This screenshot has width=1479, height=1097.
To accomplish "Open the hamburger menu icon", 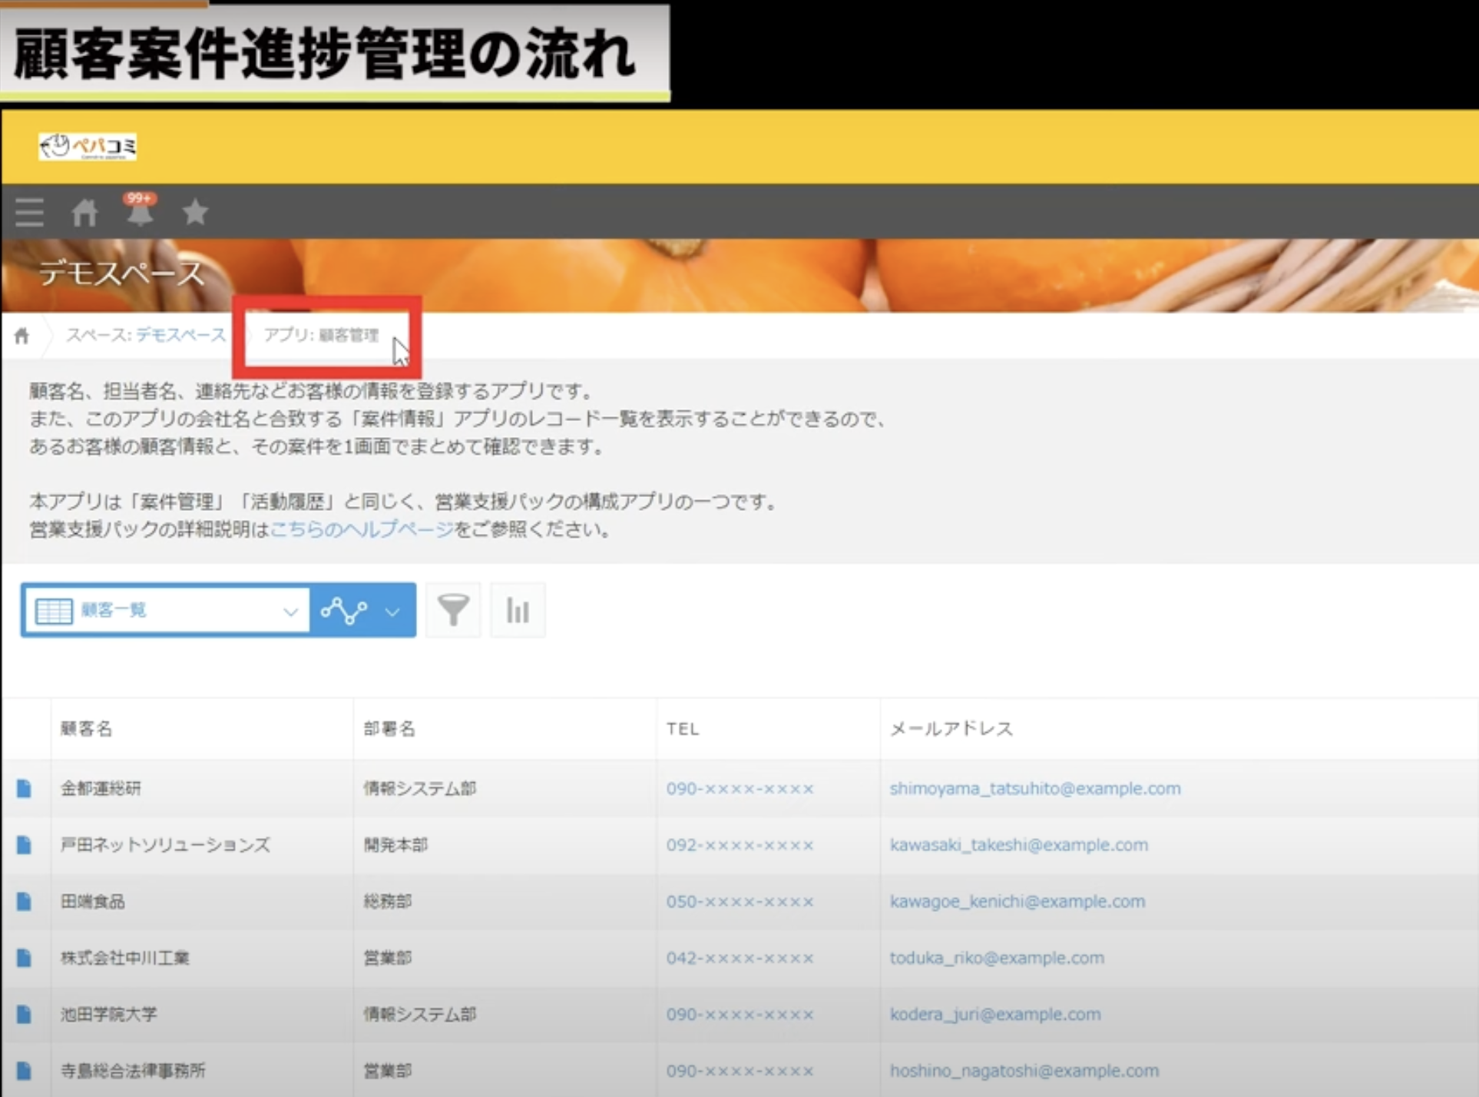I will pos(29,212).
